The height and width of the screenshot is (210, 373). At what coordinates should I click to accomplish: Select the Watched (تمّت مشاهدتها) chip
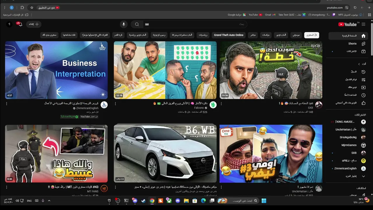click(69, 35)
